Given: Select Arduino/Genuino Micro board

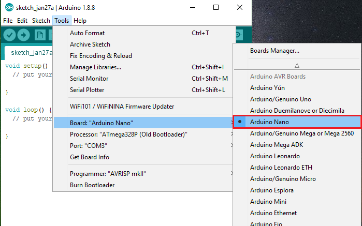Looking at the screenshot, I should click(297, 179).
